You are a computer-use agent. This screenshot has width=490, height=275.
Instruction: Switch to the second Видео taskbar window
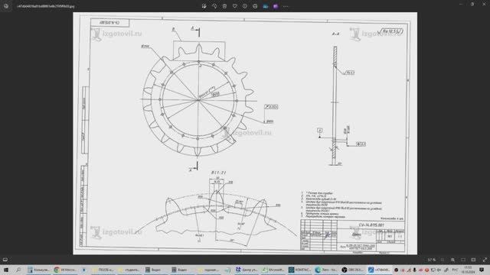coord(181,270)
